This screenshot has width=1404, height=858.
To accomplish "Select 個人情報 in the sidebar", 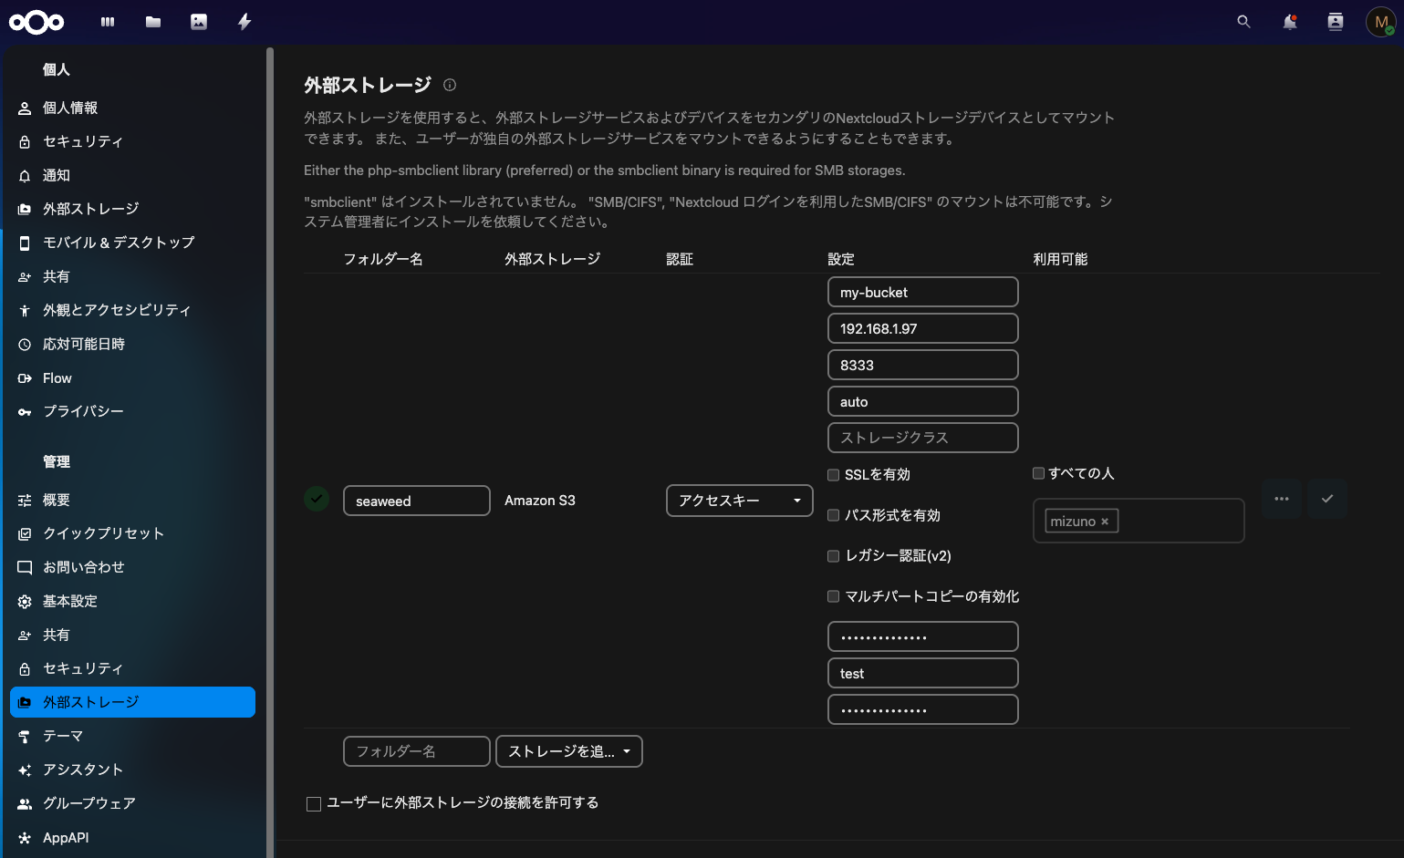I will [70, 108].
